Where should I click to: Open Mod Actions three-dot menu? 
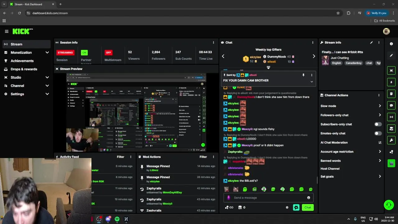[x=213, y=157]
